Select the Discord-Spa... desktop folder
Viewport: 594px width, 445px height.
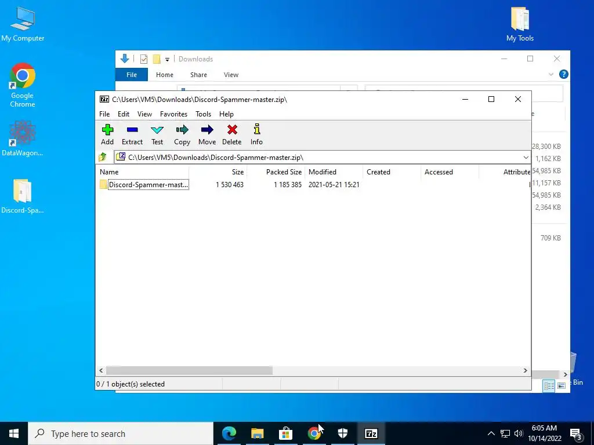coord(23,196)
